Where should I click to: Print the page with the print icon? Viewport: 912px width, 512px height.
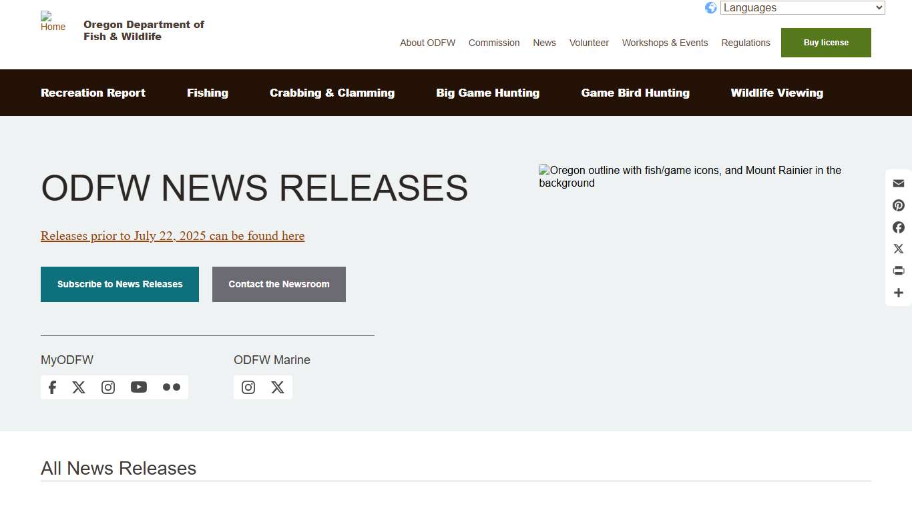(x=898, y=271)
